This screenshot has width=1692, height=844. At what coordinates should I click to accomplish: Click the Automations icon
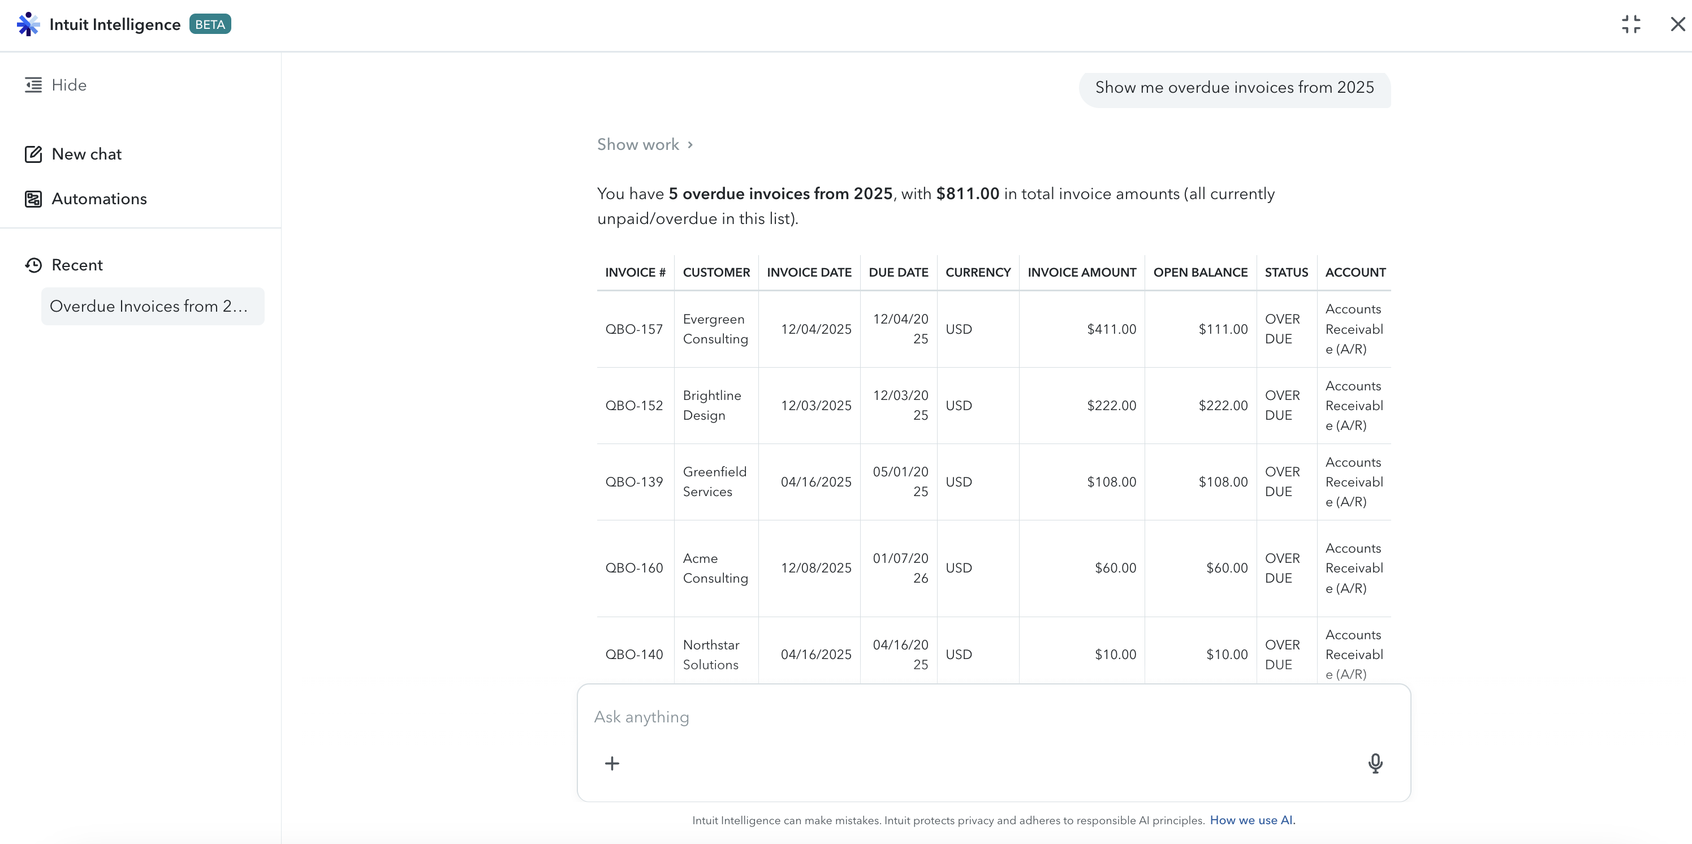(33, 199)
